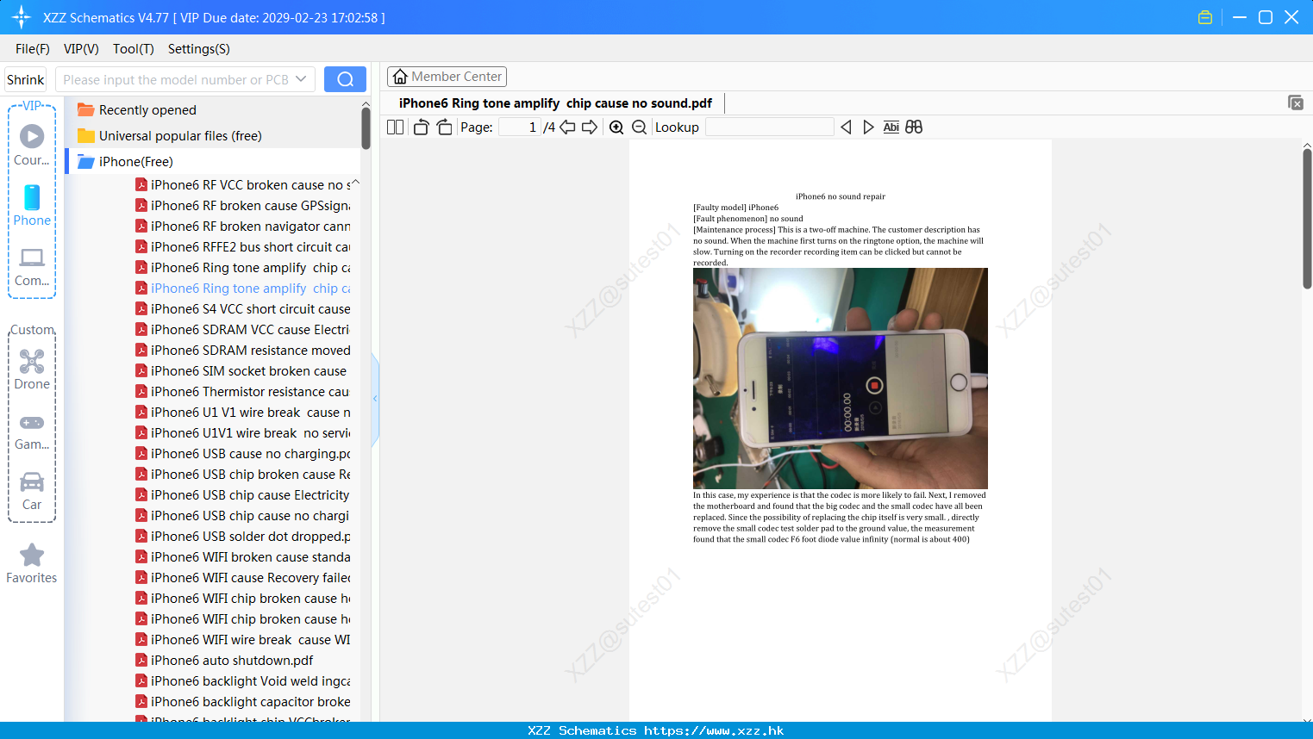The image size is (1313, 739).
Task: Open iPhone6 WIFI cause Recovery failed file
Action: pos(242,578)
